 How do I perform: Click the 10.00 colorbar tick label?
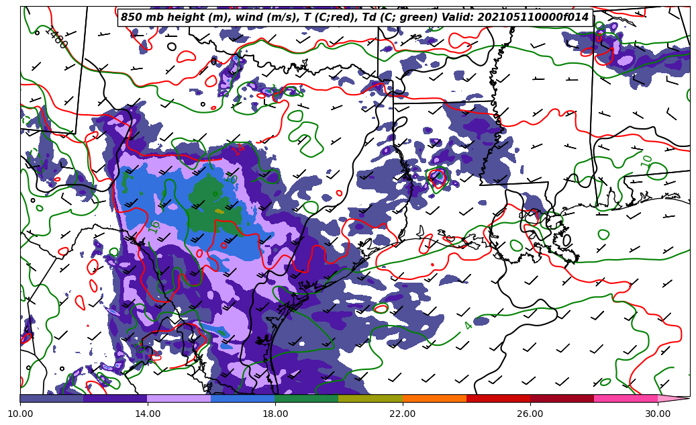[20, 414]
